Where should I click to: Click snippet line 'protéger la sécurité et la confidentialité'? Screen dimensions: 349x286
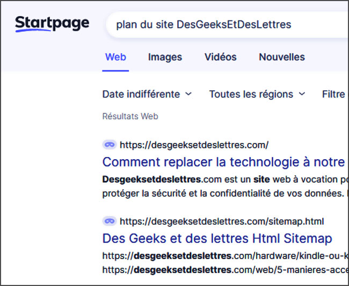pos(187,194)
